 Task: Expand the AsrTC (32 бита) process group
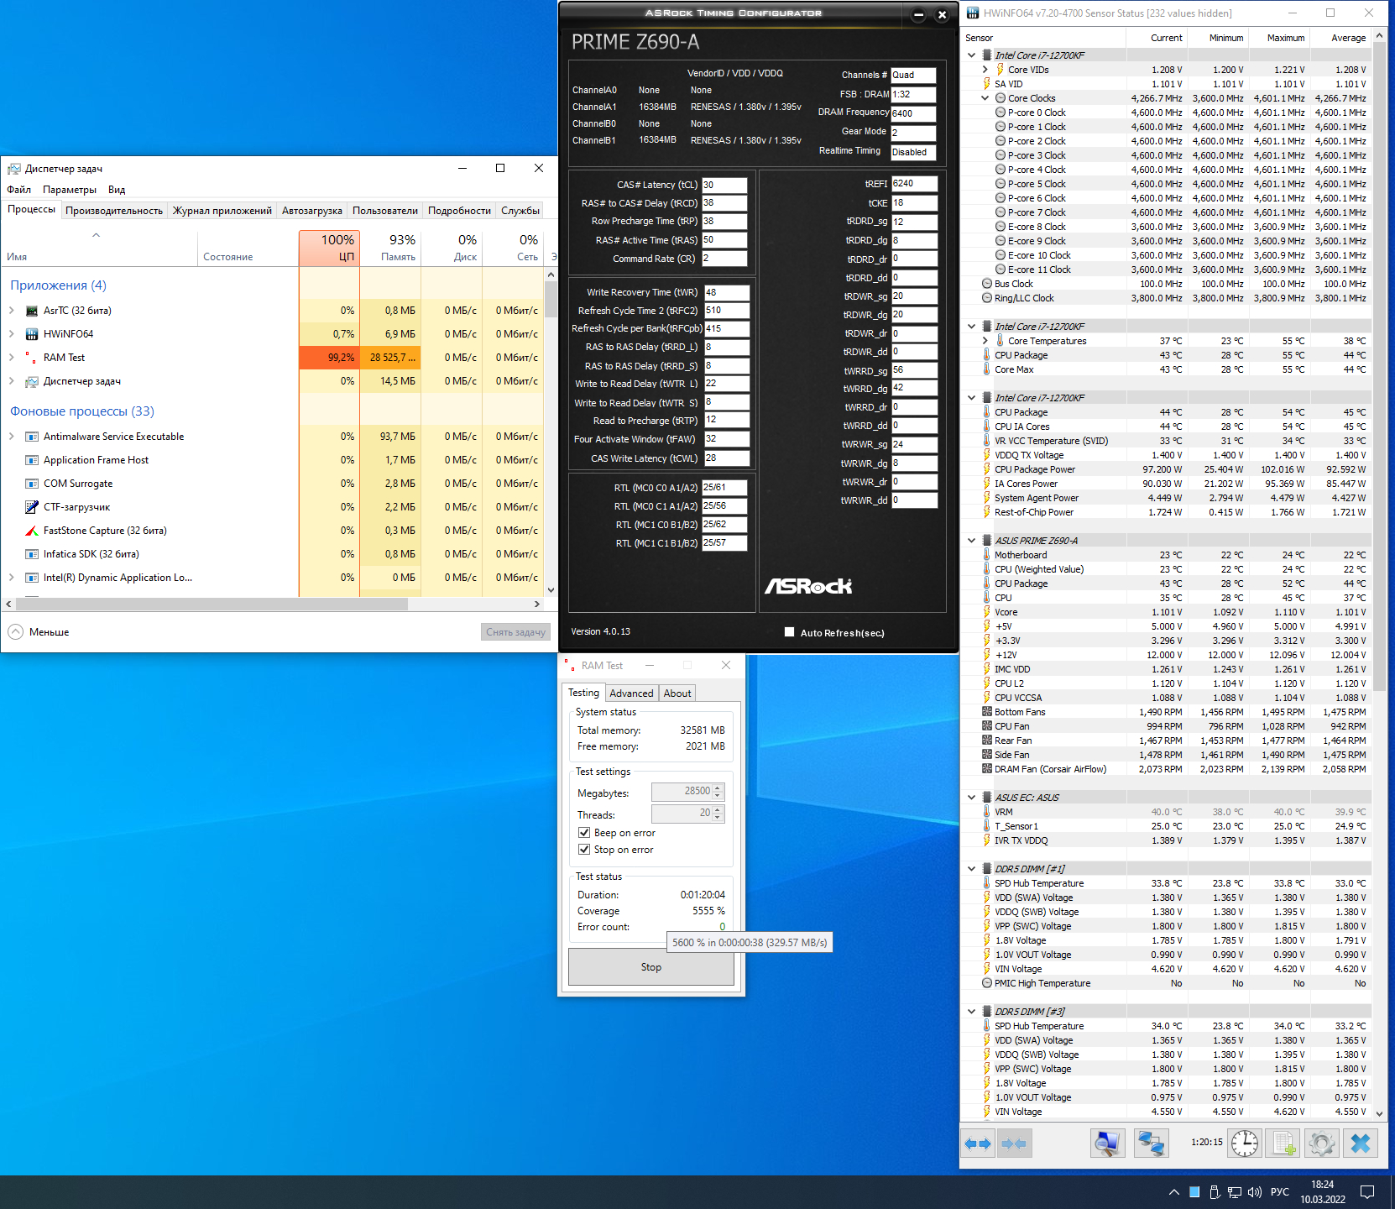pos(12,311)
